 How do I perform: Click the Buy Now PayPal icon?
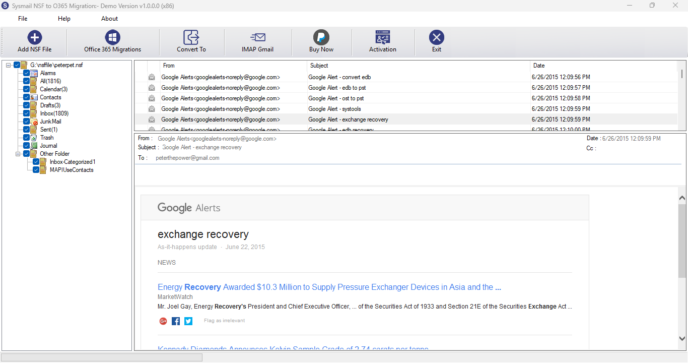(321, 37)
